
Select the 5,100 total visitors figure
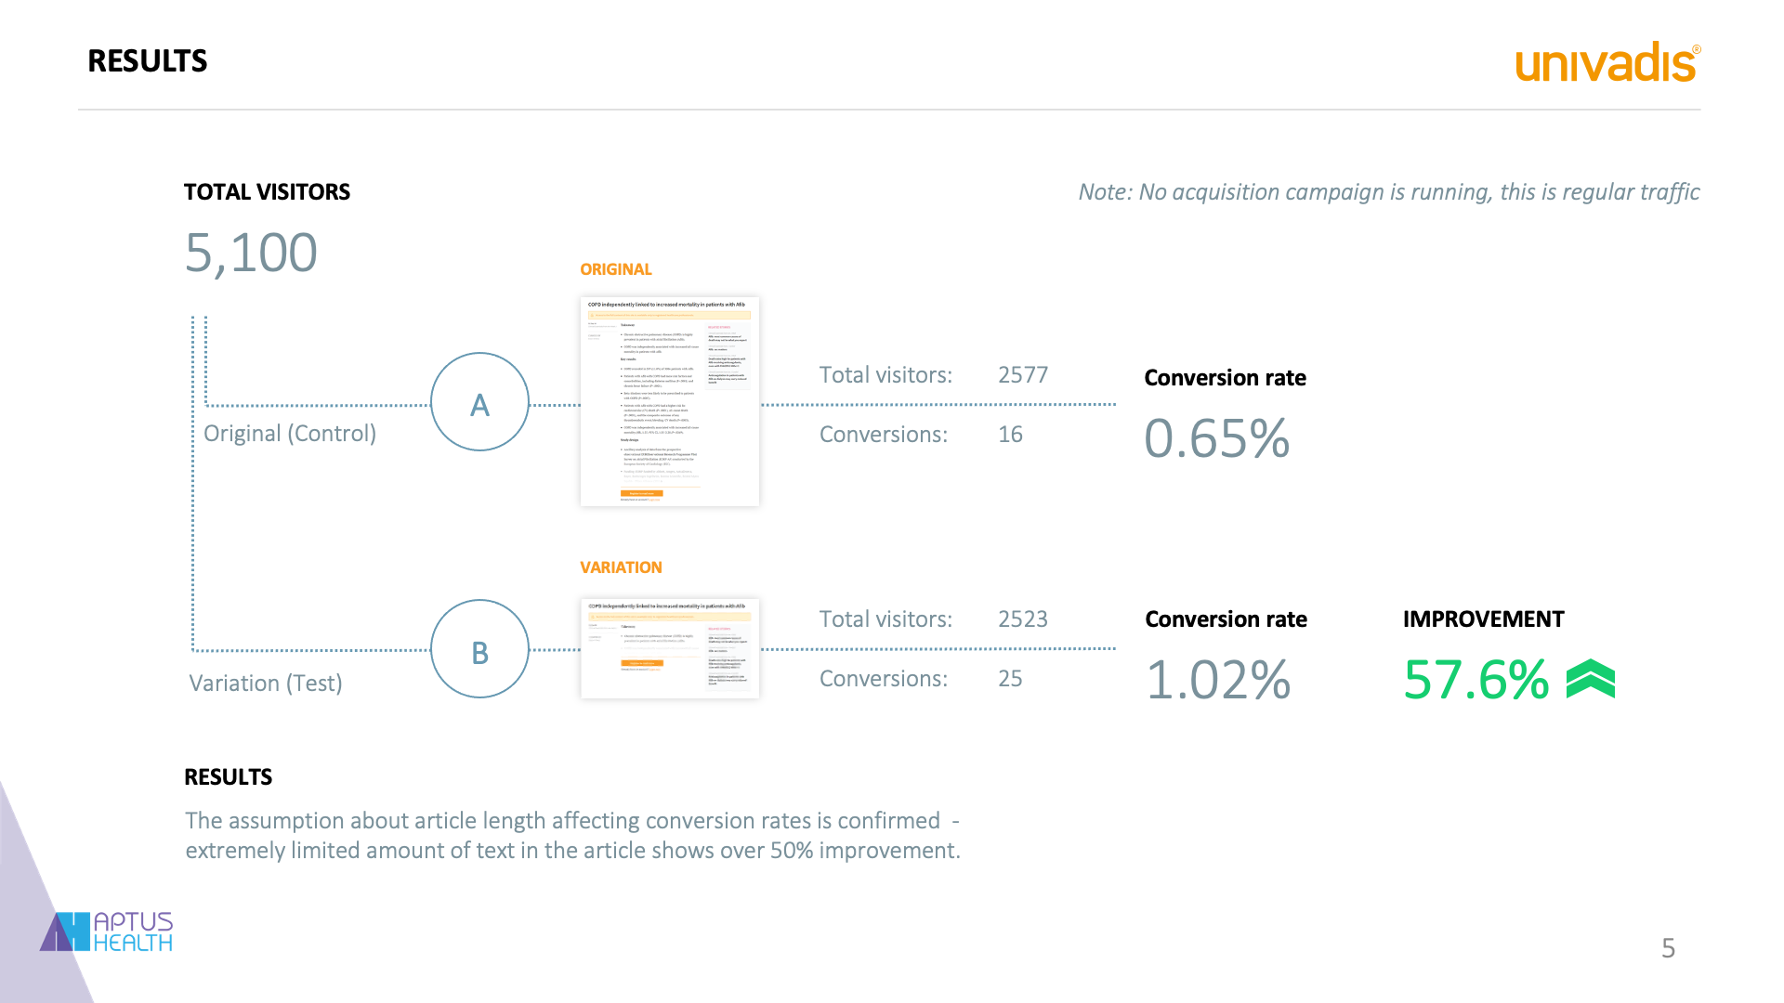point(251,253)
